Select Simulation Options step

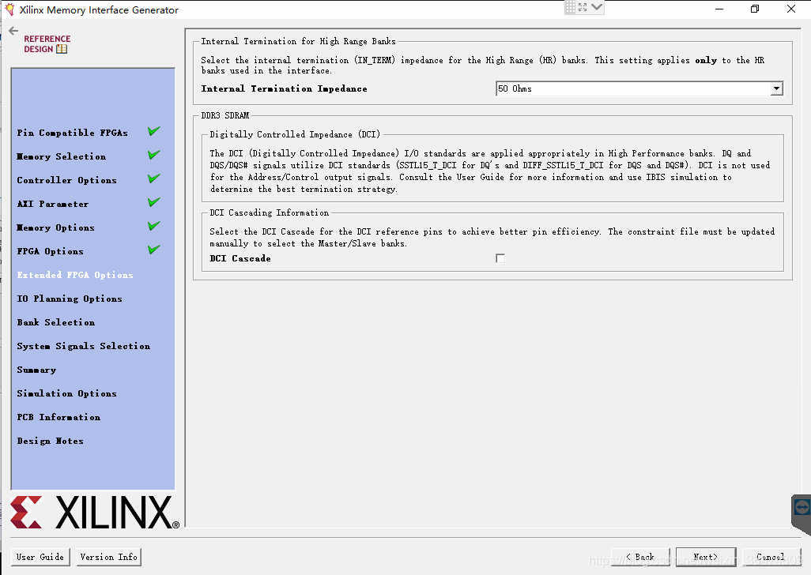66,394
